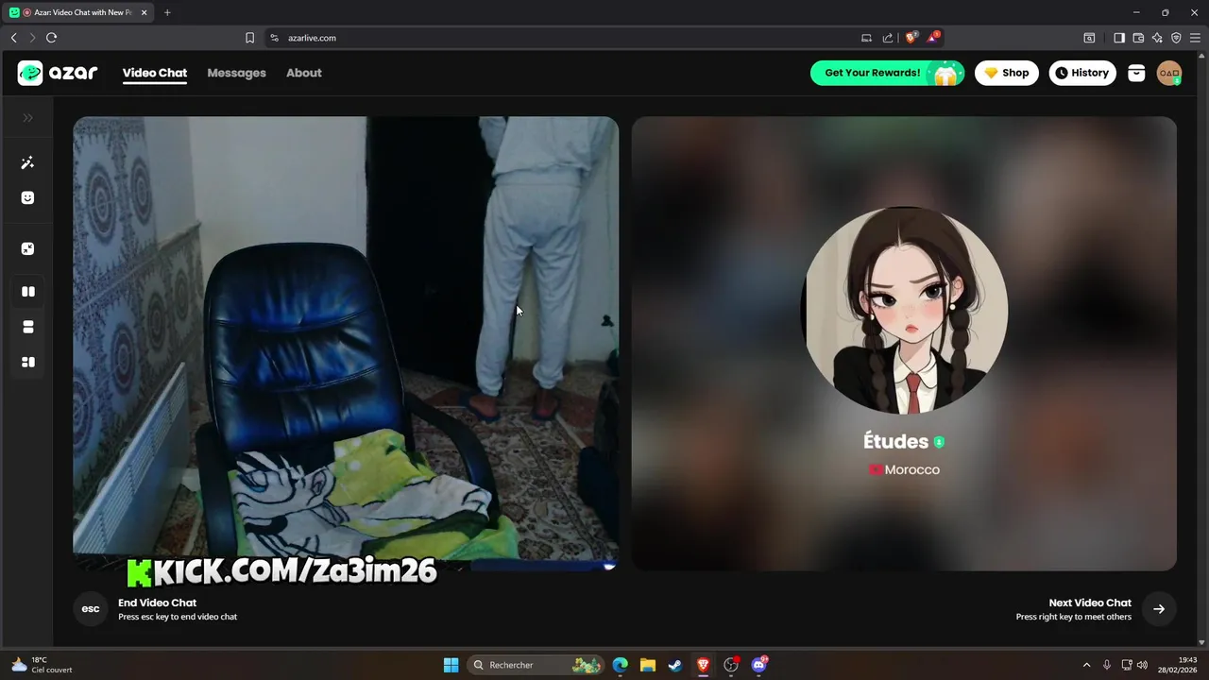
Task: Open volume control in system tray
Action: click(1142, 665)
